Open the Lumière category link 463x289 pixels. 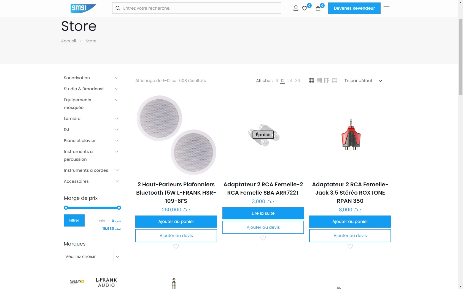72,119
